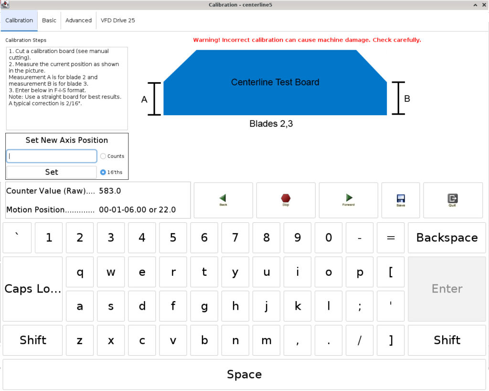Tap the letter m key

pos(266,340)
